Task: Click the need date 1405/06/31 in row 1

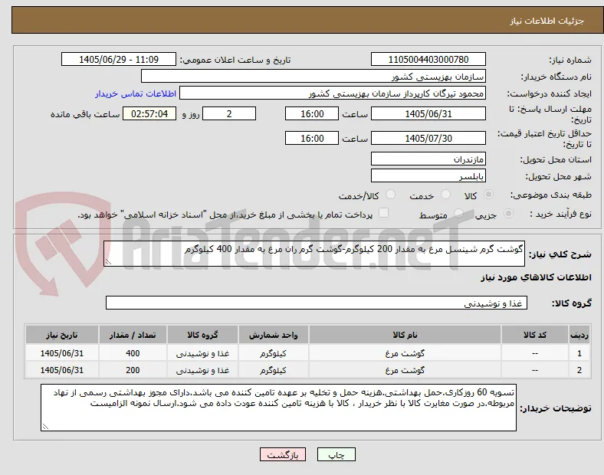Action: click(61, 353)
